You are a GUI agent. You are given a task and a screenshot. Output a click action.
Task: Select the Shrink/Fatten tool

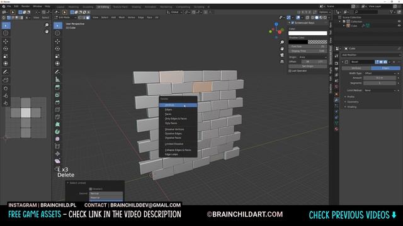click(x=57, y=154)
